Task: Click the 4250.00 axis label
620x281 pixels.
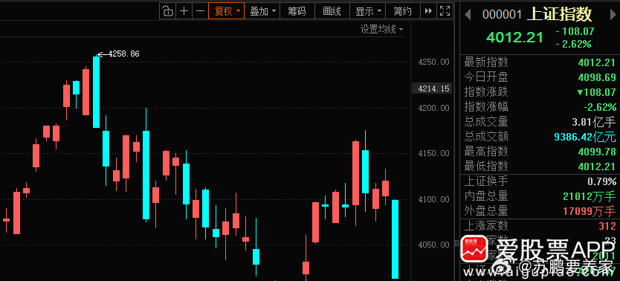Action: click(x=433, y=62)
